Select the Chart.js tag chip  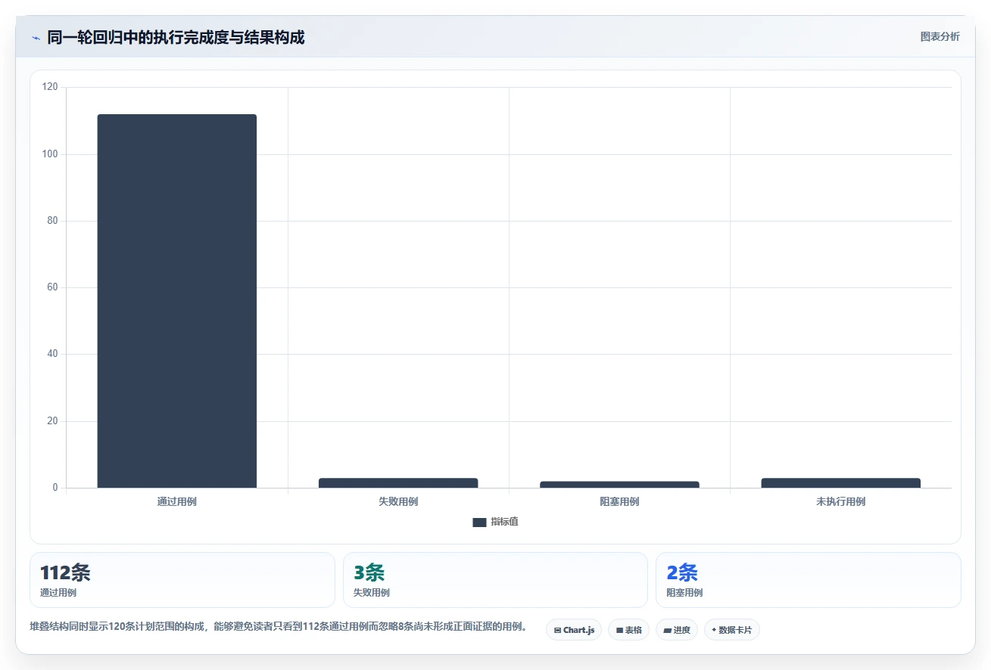574,630
